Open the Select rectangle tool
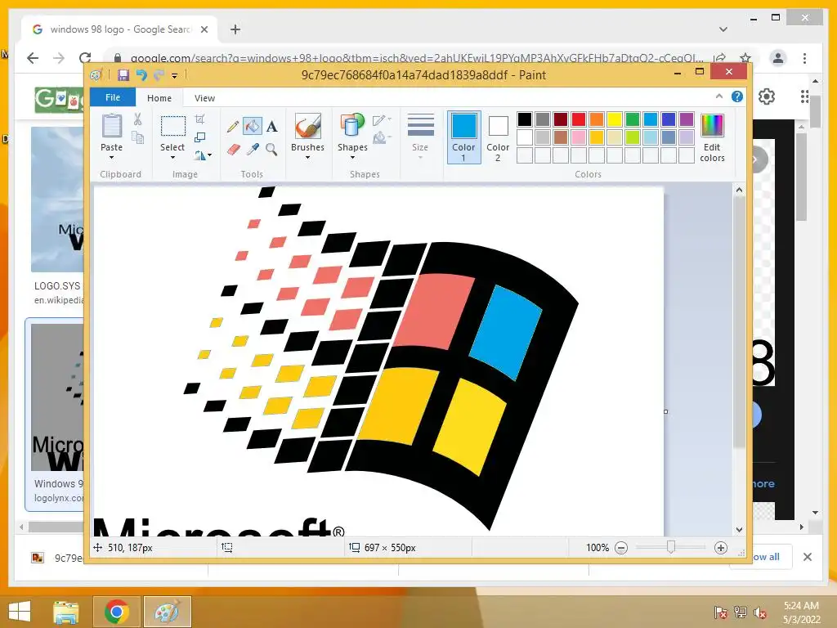The height and width of the screenshot is (628, 837). tap(173, 127)
